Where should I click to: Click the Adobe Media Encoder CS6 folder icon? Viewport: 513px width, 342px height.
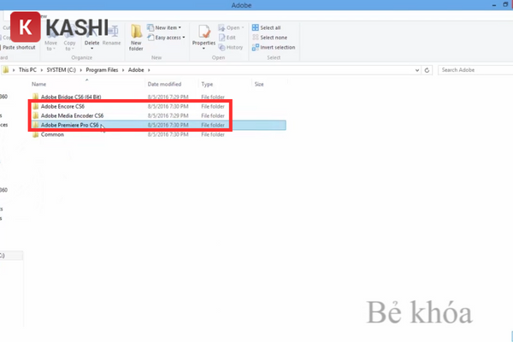(35, 115)
